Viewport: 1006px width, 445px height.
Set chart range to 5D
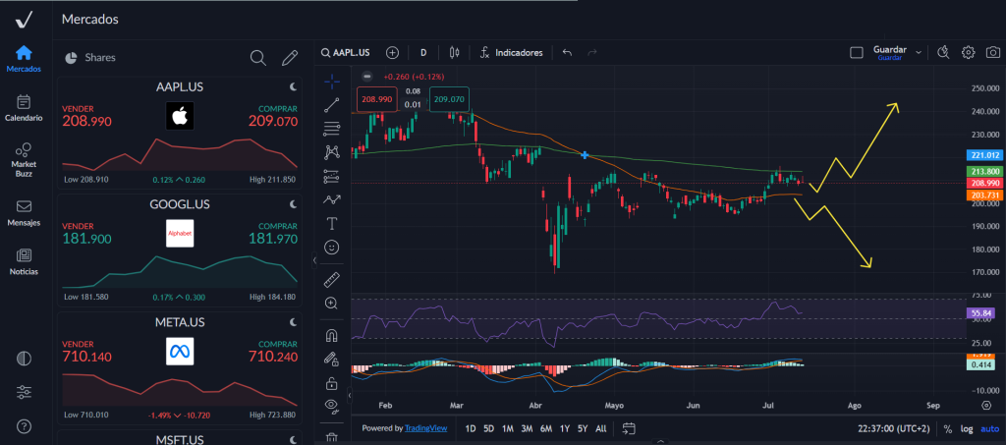point(489,428)
